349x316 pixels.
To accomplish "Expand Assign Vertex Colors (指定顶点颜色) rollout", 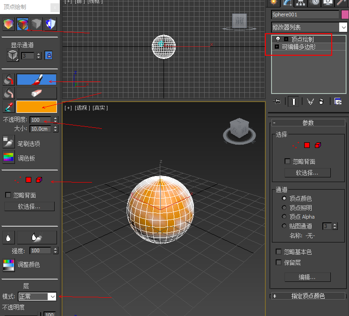I will click(308, 296).
